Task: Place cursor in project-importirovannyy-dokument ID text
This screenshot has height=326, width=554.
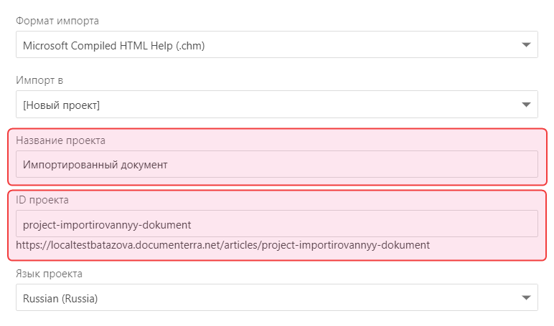Action: point(107,224)
